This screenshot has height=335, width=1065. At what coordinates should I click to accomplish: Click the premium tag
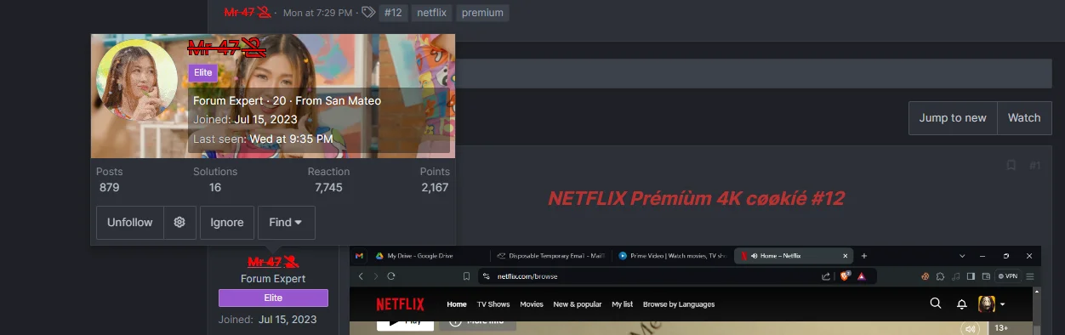tap(482, 13)
